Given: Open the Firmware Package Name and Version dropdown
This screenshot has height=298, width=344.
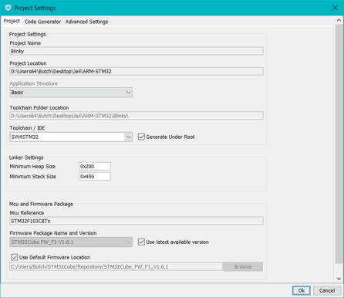Looking at the screenshot, I should (x=71, y=242).
